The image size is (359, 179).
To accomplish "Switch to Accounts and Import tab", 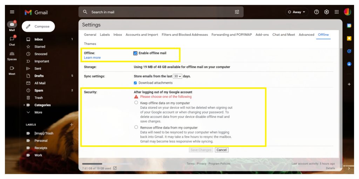I will pos(142,35).
